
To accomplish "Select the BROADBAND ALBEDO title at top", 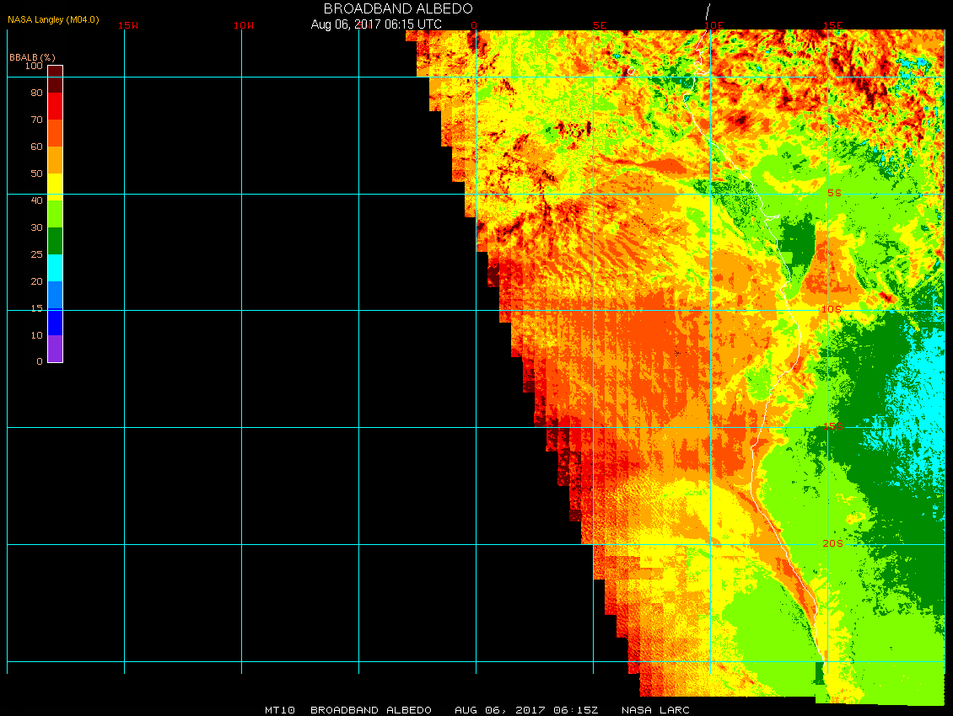I will [x=386, y=8].
